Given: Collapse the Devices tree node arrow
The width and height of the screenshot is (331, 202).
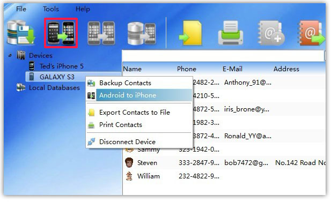Looking at the screenshot, I should tap(10, 56).
